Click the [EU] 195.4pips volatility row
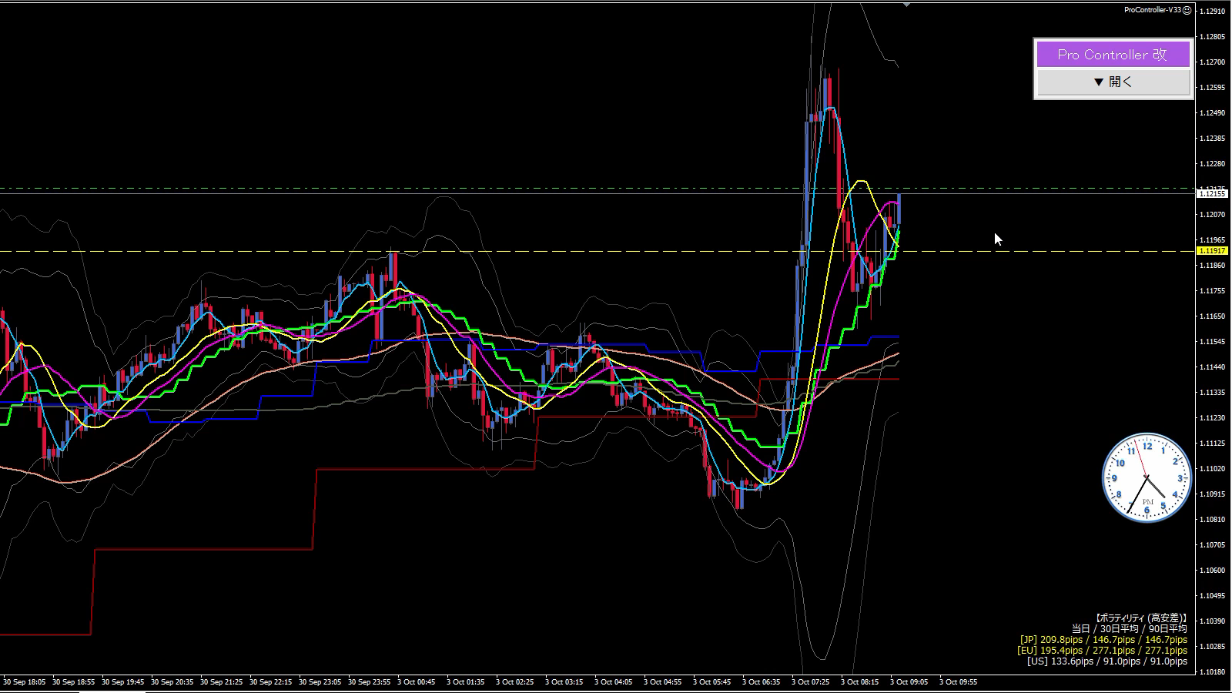The image size is (1232, 693). 1102,651
